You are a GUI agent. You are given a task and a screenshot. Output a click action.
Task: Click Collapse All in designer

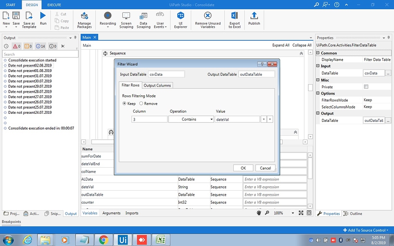tap(302, 45)
